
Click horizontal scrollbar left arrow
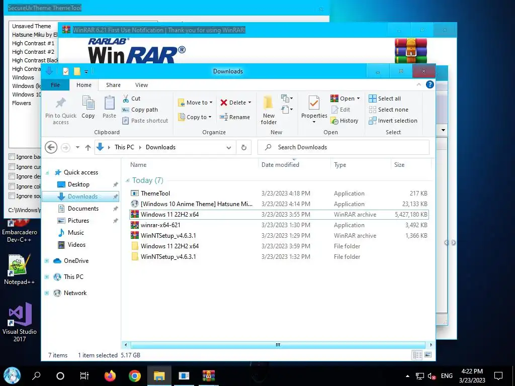[125, 345]
